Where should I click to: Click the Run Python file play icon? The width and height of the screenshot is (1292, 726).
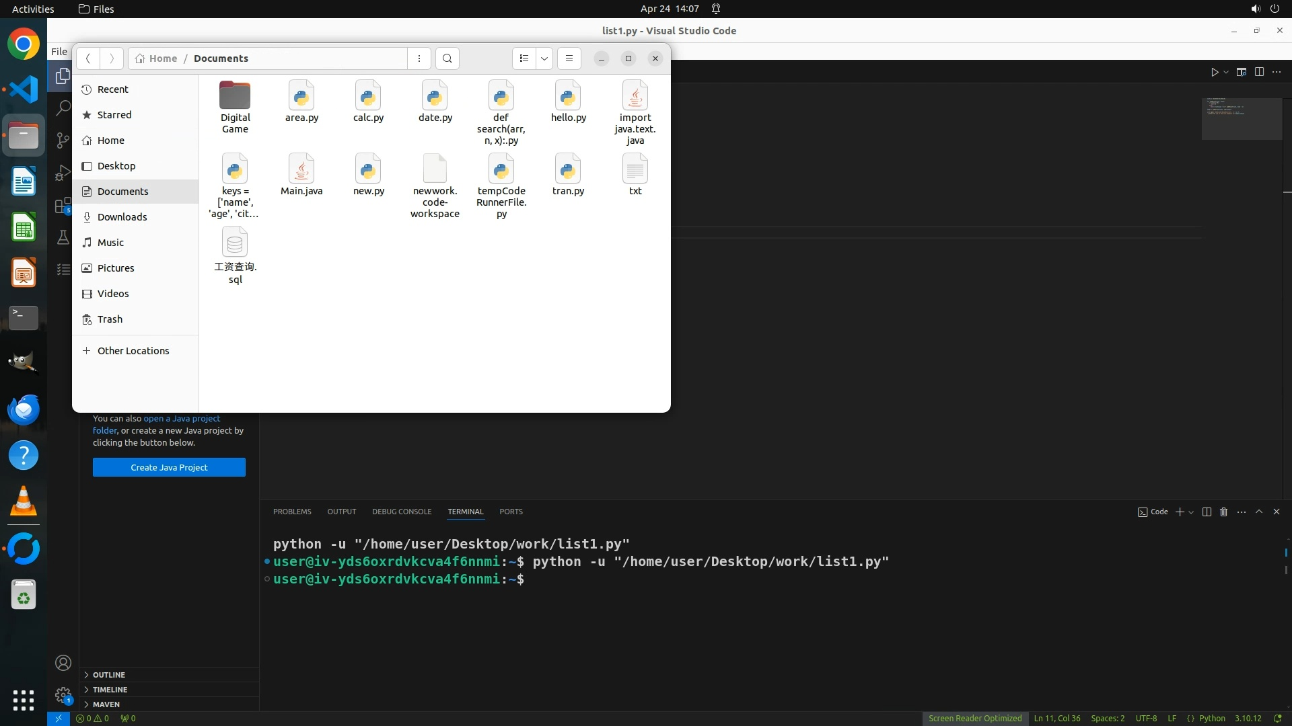(x=1215, y=72)
